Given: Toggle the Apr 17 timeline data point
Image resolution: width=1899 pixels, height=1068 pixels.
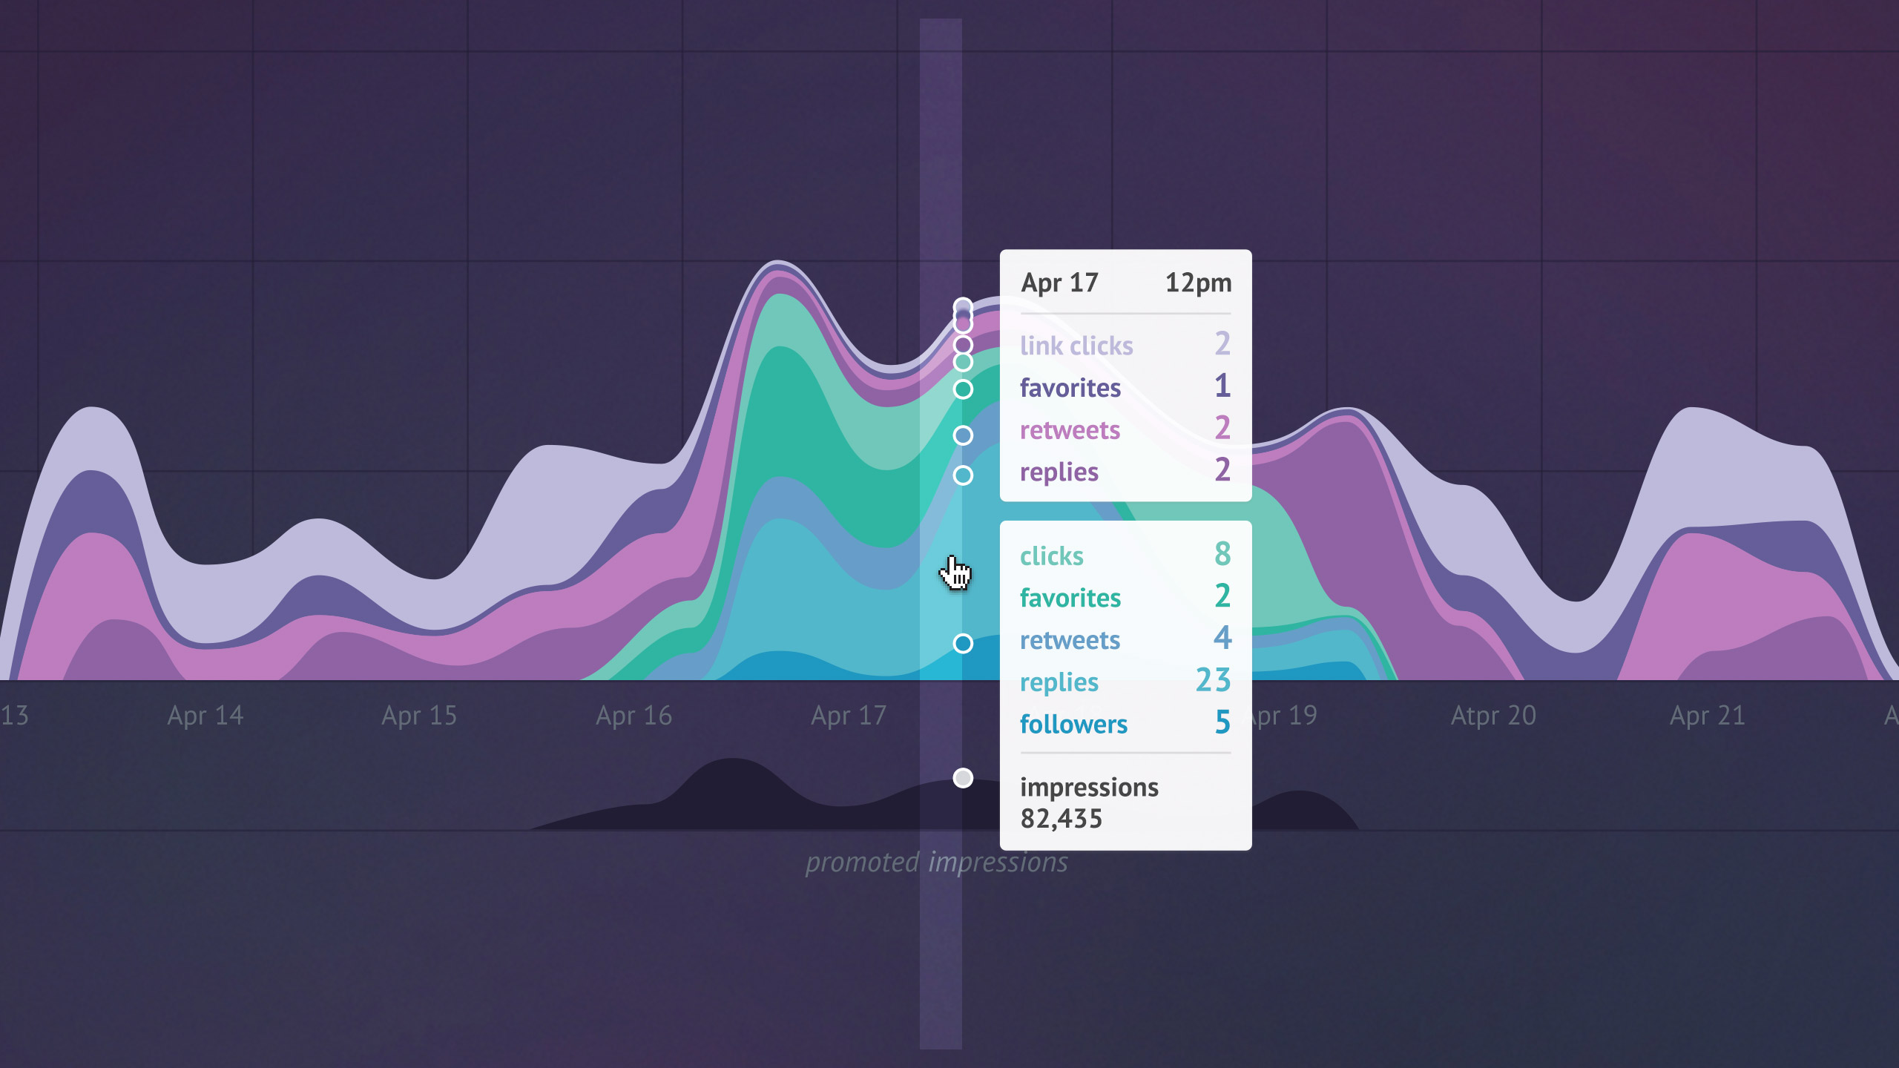Looking at the screenshot, I should tap(963, 779).
